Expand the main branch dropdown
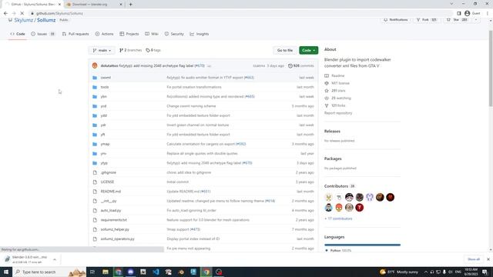This screenshot has height=277, width=493. pos(102,50)
